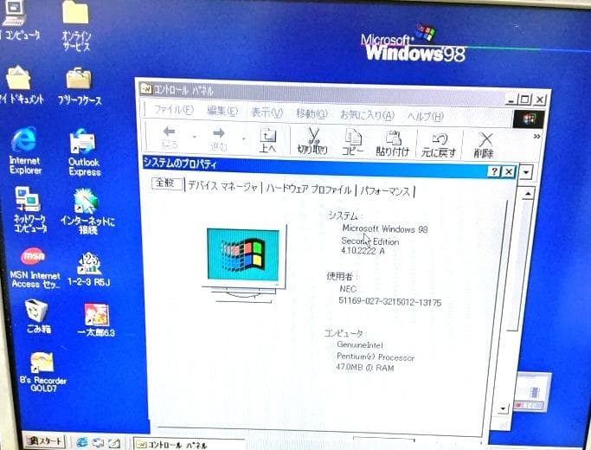
Task: Switch to the パフォーマンス tab
Action: 384,191
